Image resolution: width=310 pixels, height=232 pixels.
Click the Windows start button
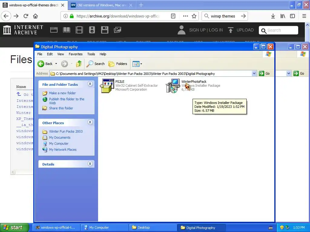(x=14, y=227)
